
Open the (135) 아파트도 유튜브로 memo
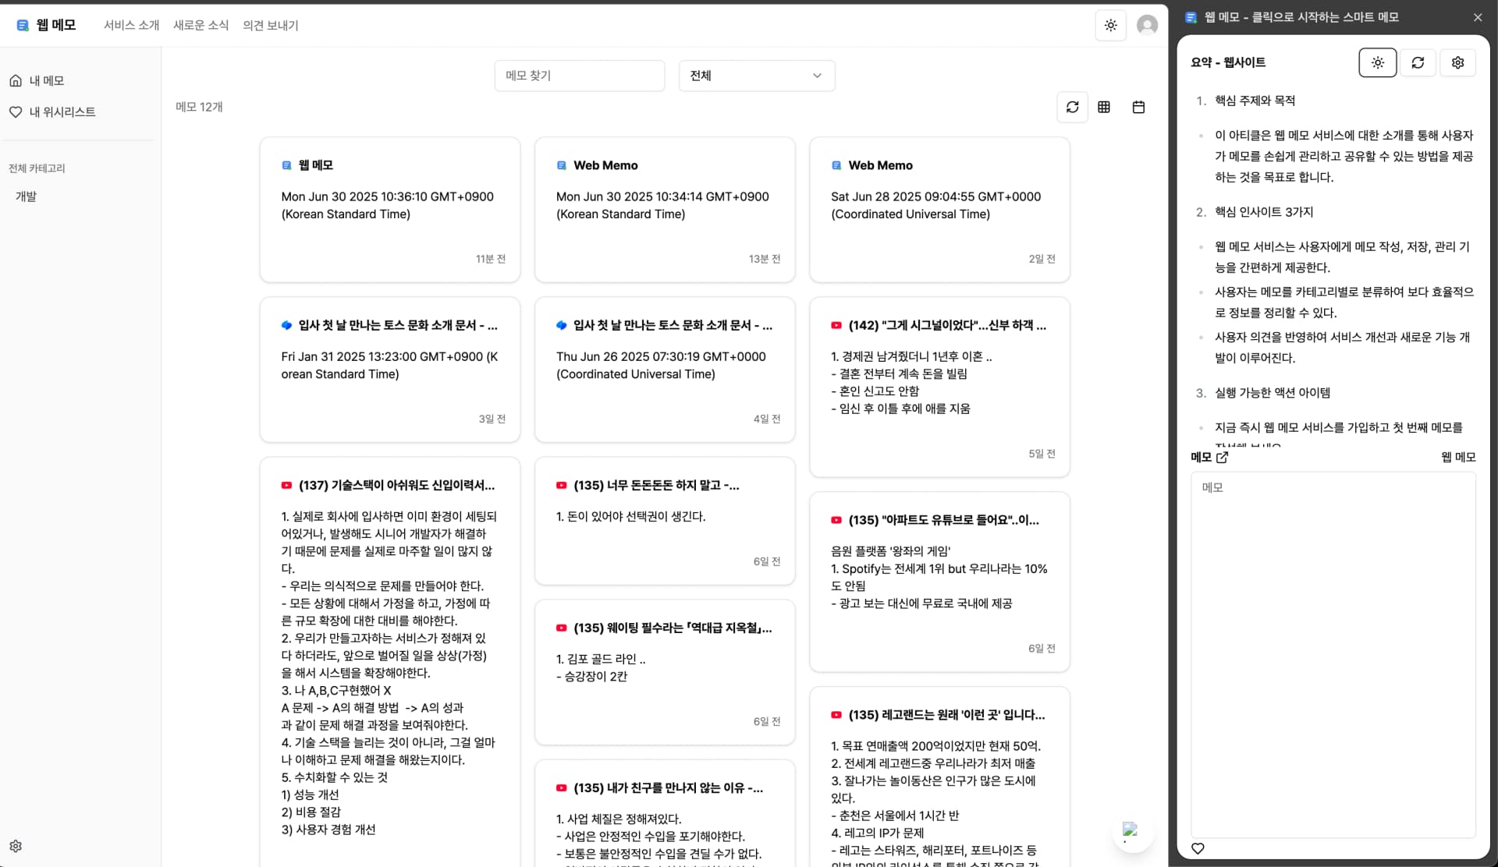tap(939, 582)
